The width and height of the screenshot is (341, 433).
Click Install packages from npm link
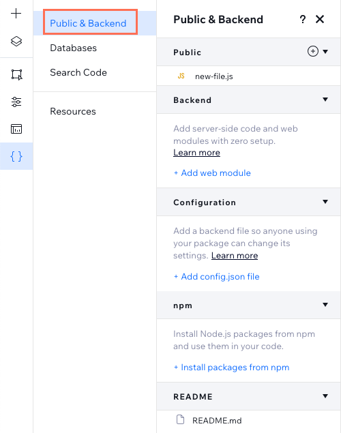[x=231, y=368]
